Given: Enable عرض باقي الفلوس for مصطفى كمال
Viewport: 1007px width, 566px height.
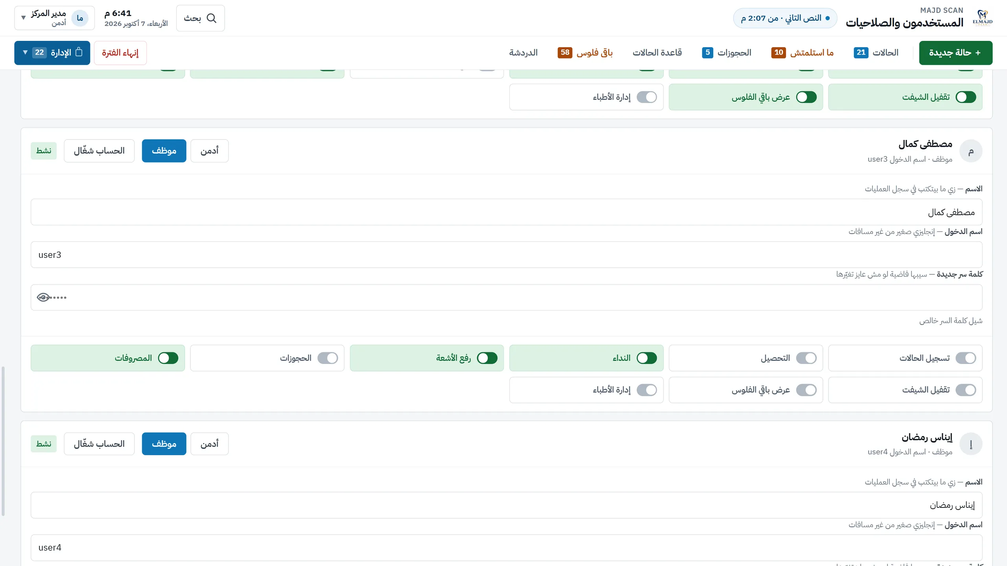Looking at the screenshot, I should coord(806,390).
